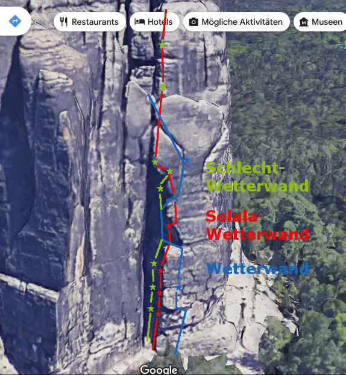Click the topmost green star on red line

(162, 45)
